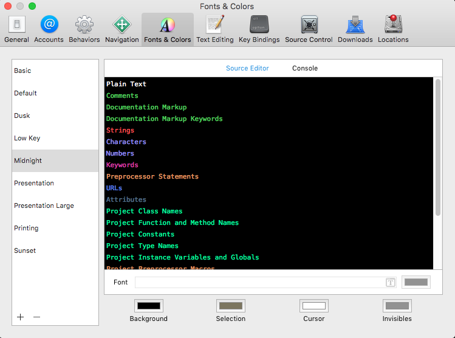Click the Font name field
The image size is (455, 338).
coord(265,282)
